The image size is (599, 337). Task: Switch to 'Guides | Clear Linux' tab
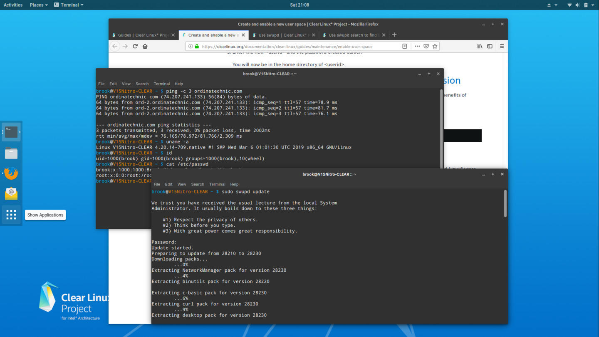click(x=144, y=35)
